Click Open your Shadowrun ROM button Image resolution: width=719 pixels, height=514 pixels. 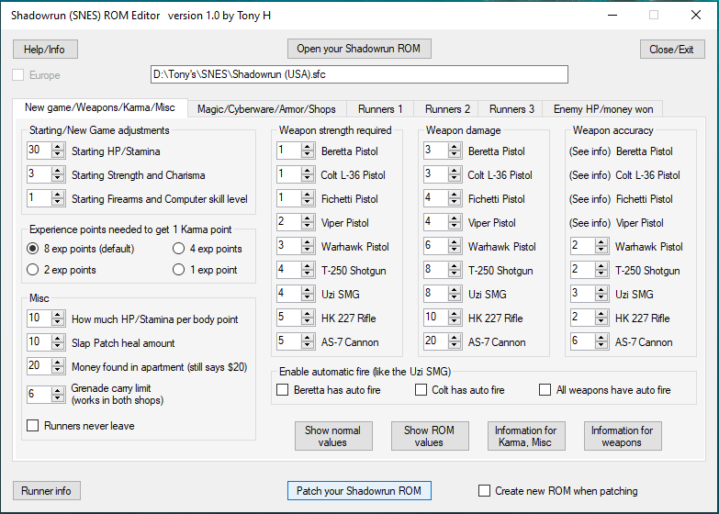pos(359,49)
